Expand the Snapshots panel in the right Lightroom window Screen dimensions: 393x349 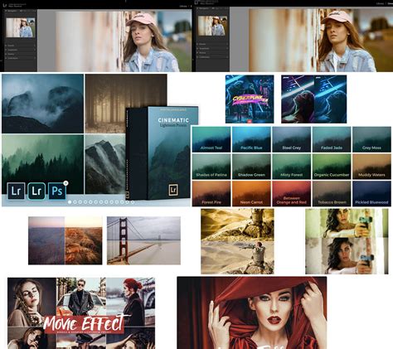pos(212,48)
